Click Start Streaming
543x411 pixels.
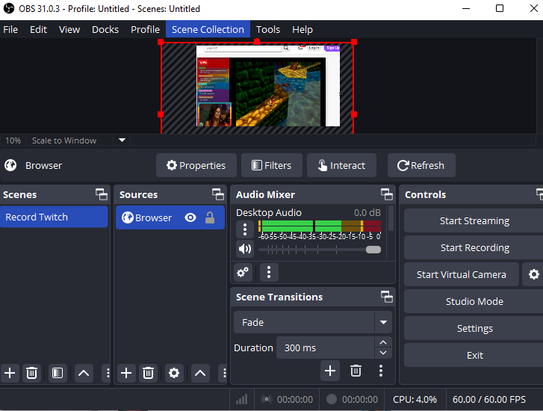click(474, 220)
